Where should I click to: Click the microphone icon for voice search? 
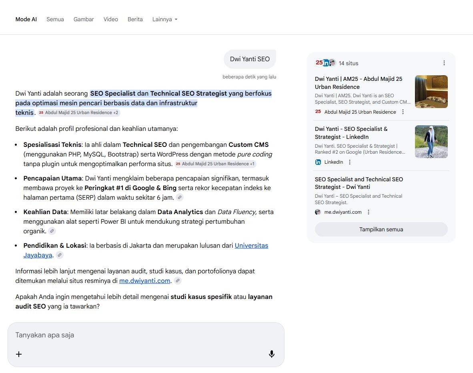coord(272,354)
